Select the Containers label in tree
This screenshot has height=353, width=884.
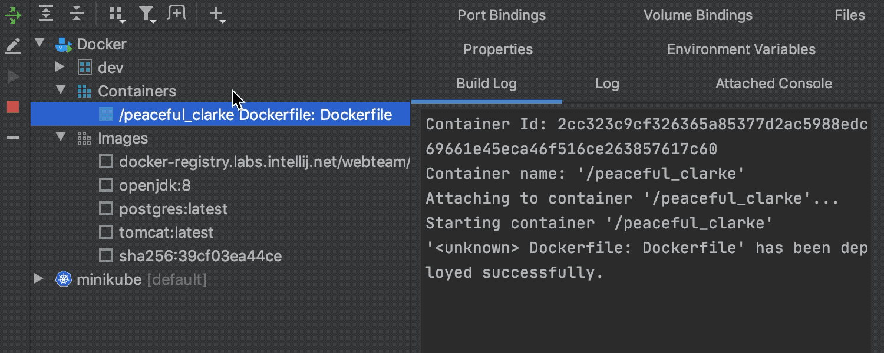(137, 91)
